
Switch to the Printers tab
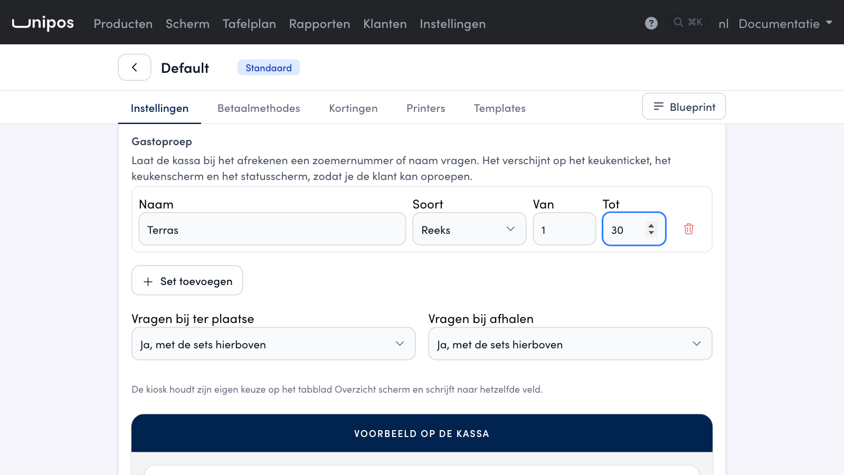pos(425,108)
